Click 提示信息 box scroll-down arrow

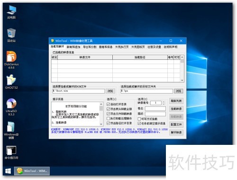pyautogui.click(x=101, y=124)
